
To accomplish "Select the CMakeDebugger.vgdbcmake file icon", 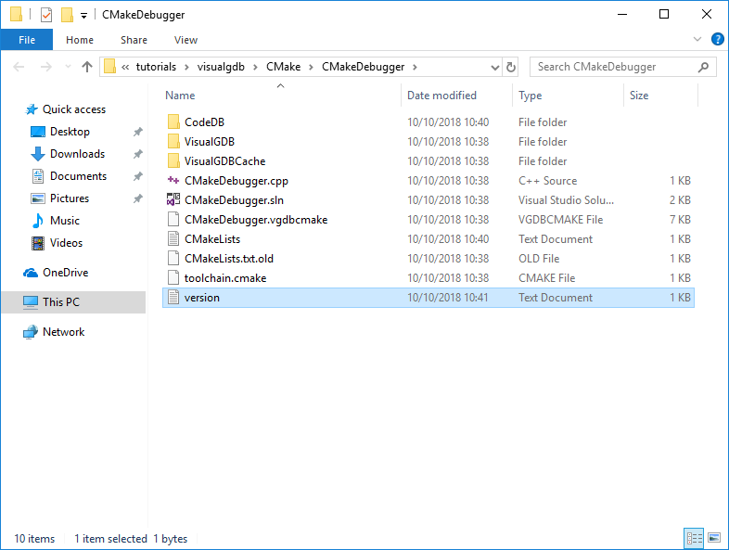I will [x=173, y=220].
